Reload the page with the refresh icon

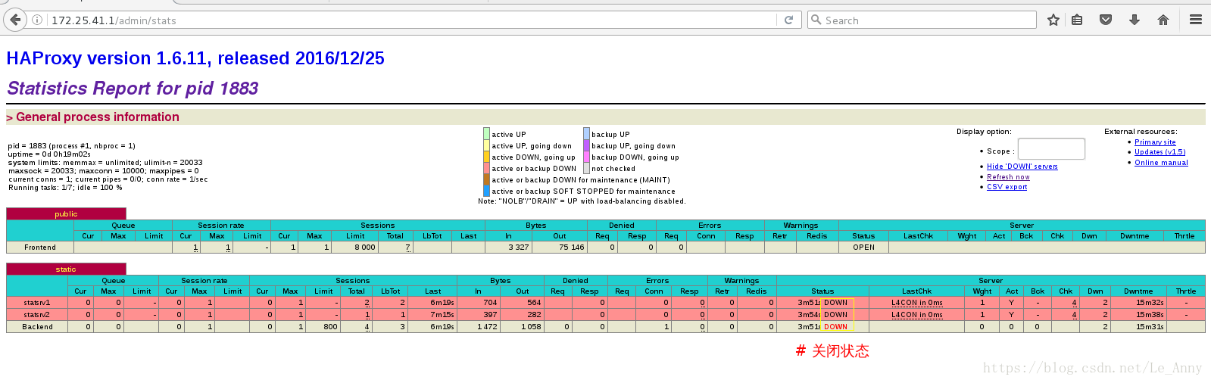(x=788, y=20)
